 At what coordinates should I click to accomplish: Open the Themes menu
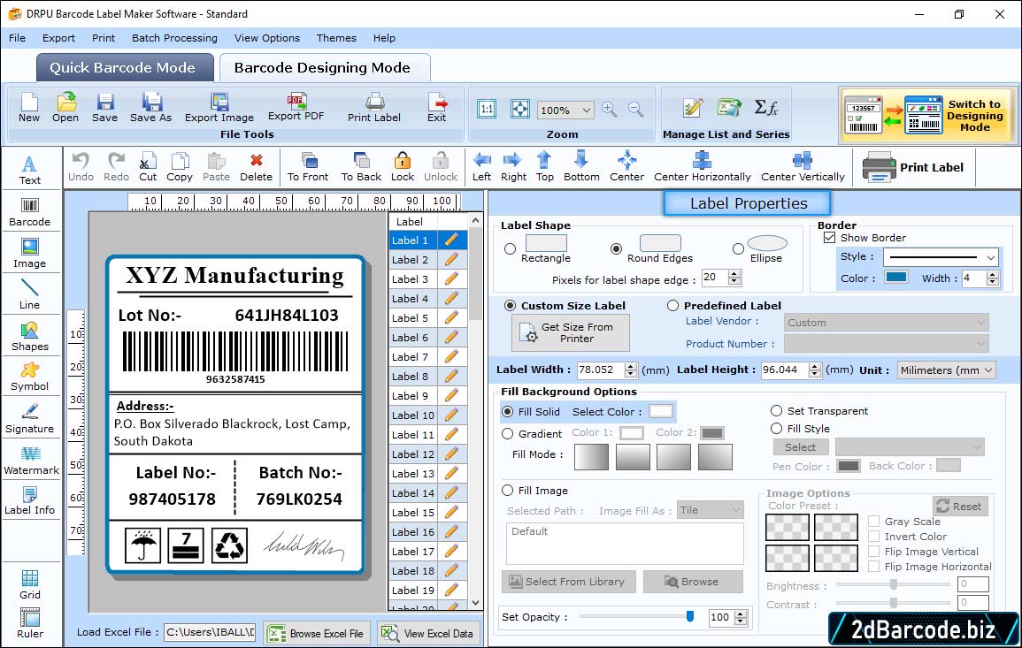pyautogui.click(x=336, y=38)
